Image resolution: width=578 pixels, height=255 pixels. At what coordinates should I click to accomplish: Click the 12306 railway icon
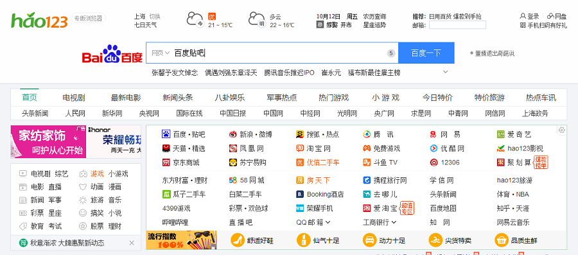coord(433,163)
